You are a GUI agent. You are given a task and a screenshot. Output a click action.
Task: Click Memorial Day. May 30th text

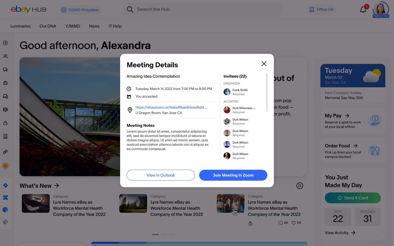tap(344, 98)
